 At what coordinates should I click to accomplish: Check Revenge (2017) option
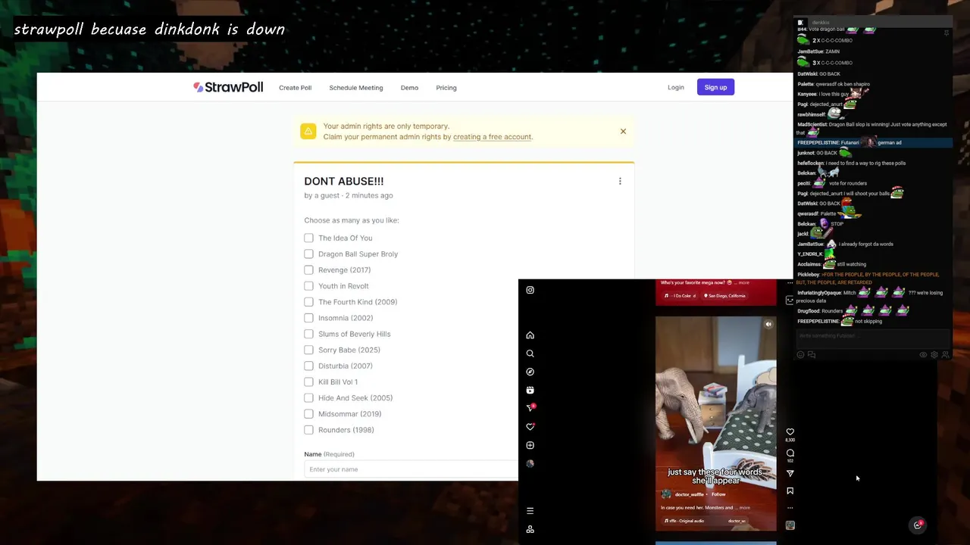308,269
